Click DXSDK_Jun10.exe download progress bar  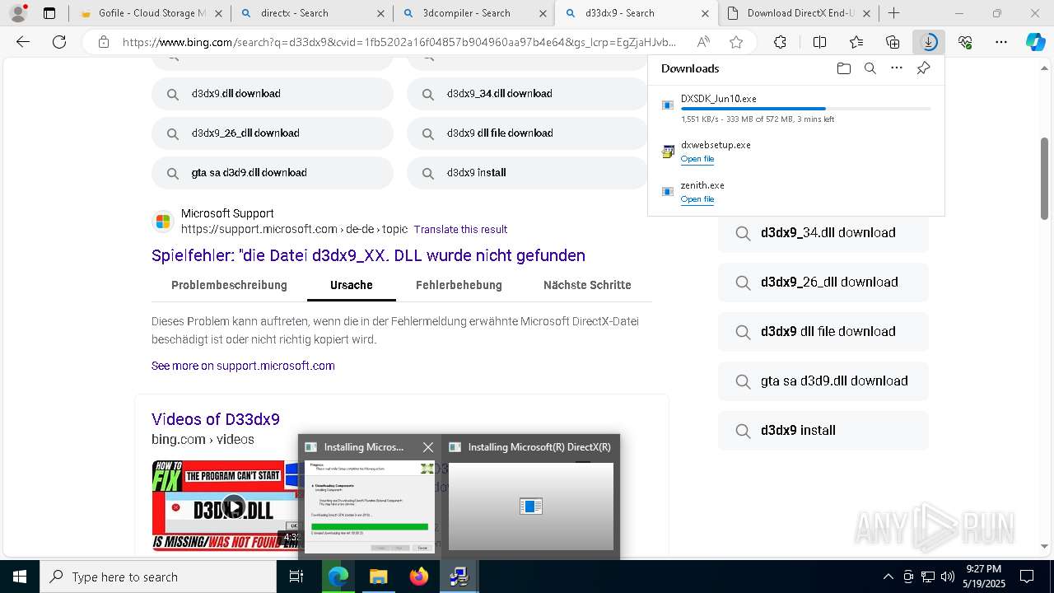[806, 109]
